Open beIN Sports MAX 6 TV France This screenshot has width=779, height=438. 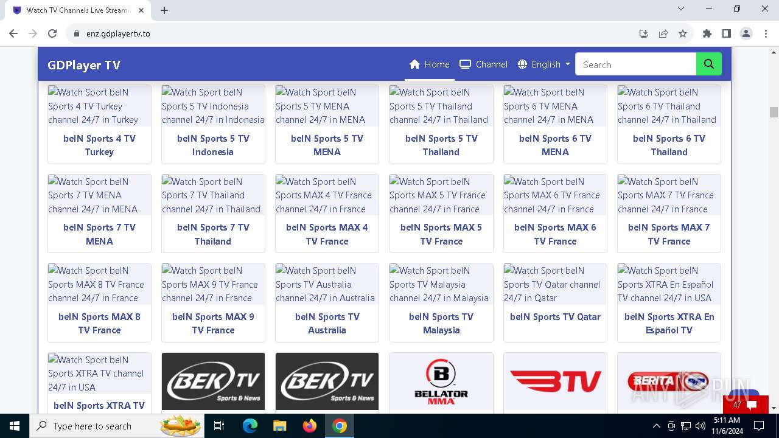[x=555, y=234]
